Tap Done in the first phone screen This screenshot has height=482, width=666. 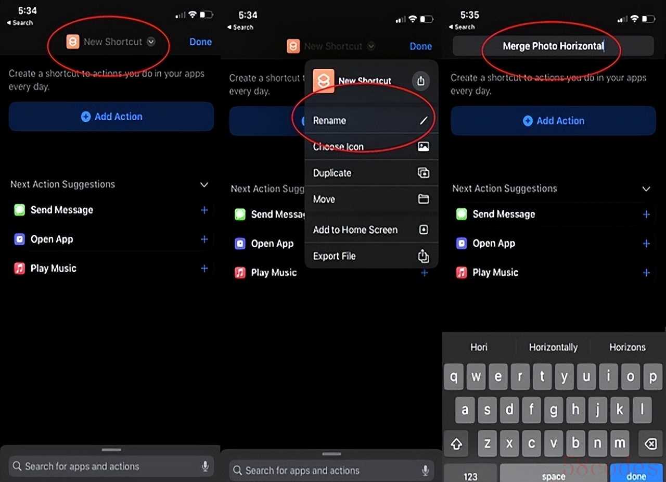200,42
